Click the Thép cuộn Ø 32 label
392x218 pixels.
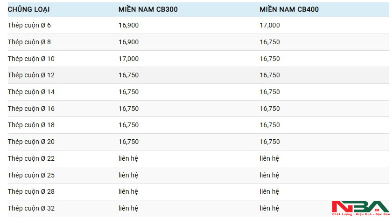tap(31, 208)
